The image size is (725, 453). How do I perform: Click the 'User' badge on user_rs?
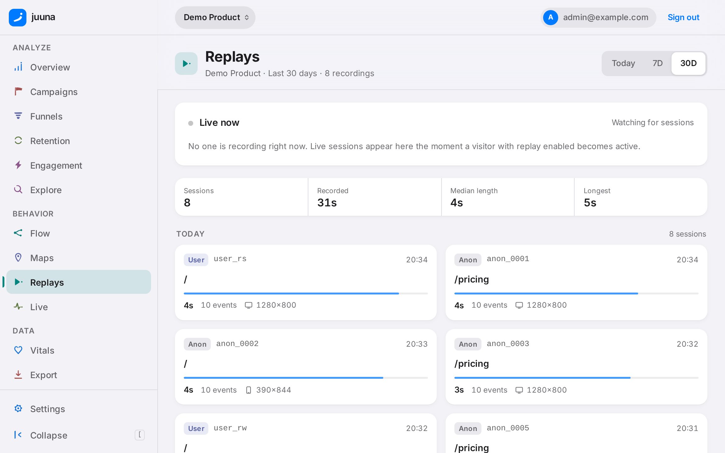point(196,260)
